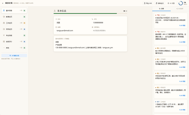This screenshot has height=115, width=189.
Task: Click the 基本信息原文 (可编辑) label
Action: pos(62,39)
